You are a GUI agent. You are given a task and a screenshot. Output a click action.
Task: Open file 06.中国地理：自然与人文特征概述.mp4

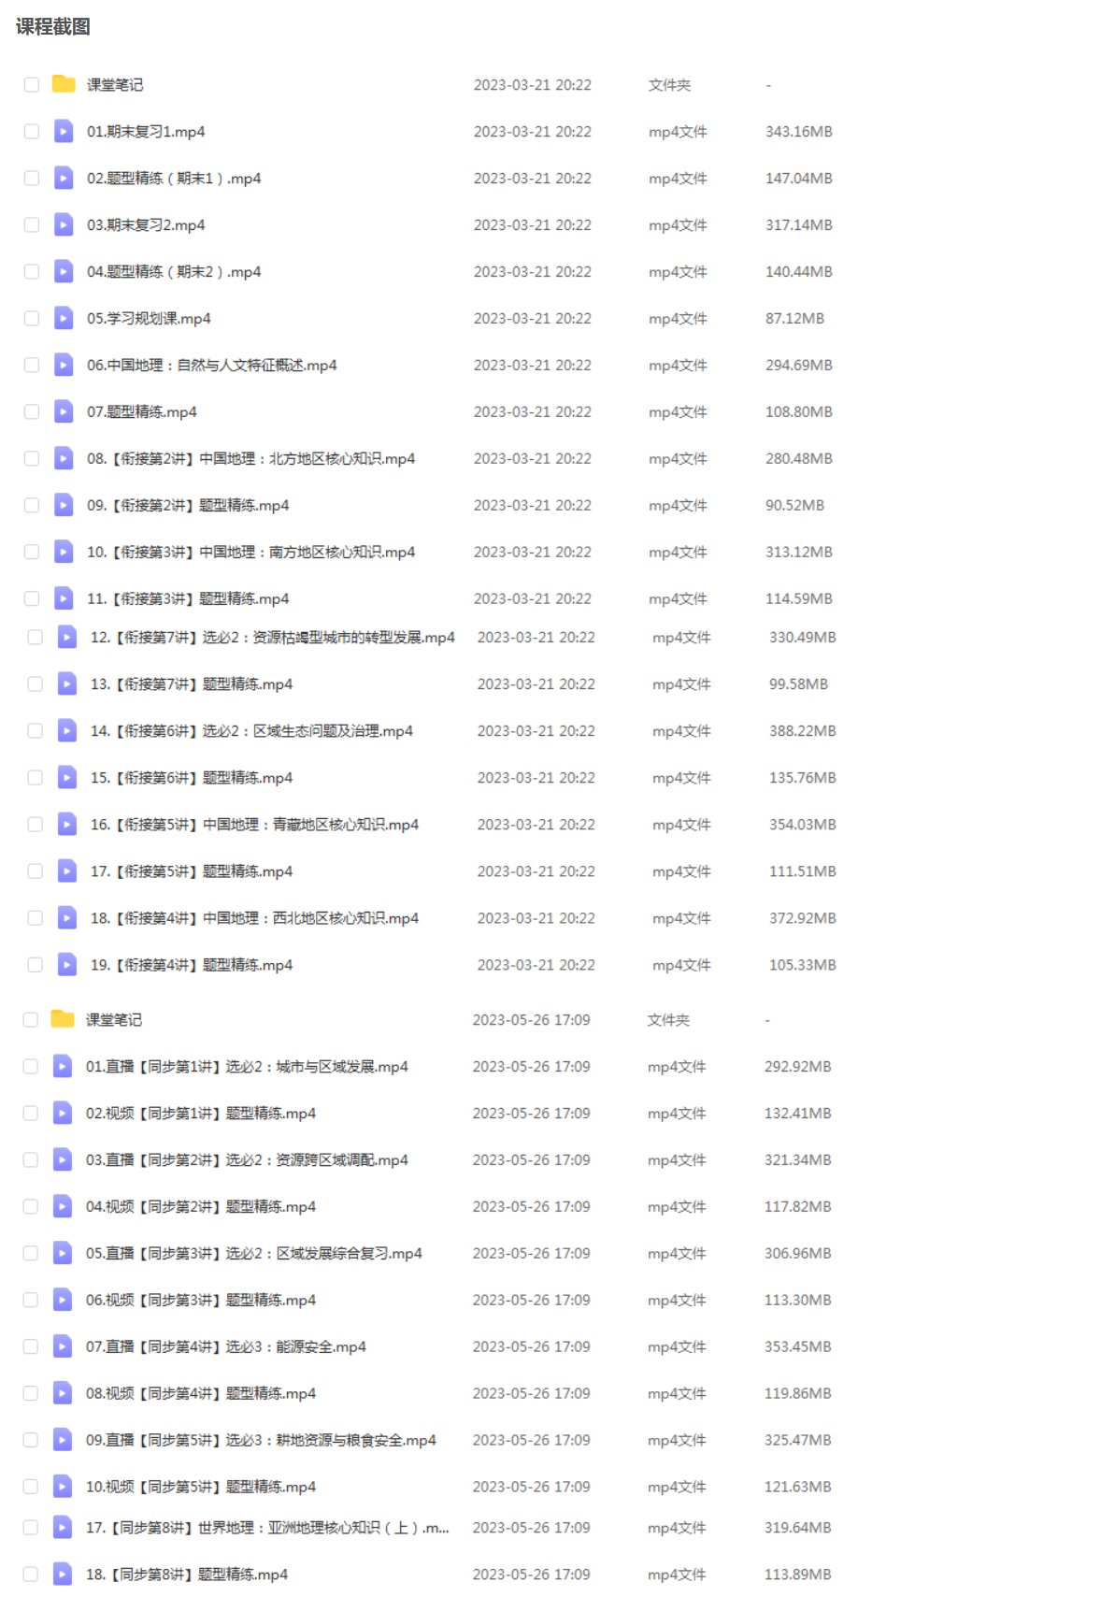(x=212, y=365)
